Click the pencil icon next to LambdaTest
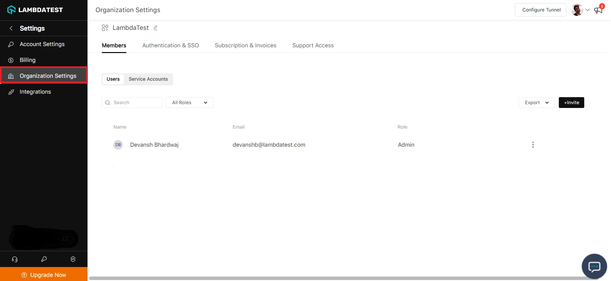Screen dimensions: 611x281 155,28
